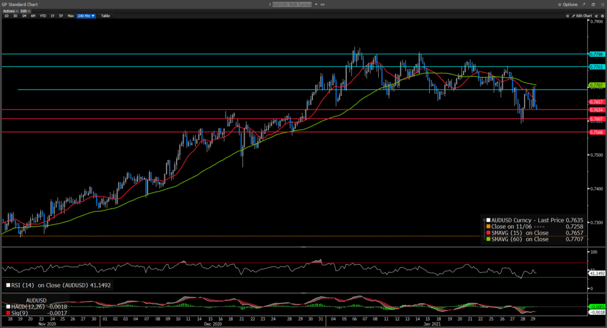Select the 6M time range

pyautogui.click(x=33, y=16)
